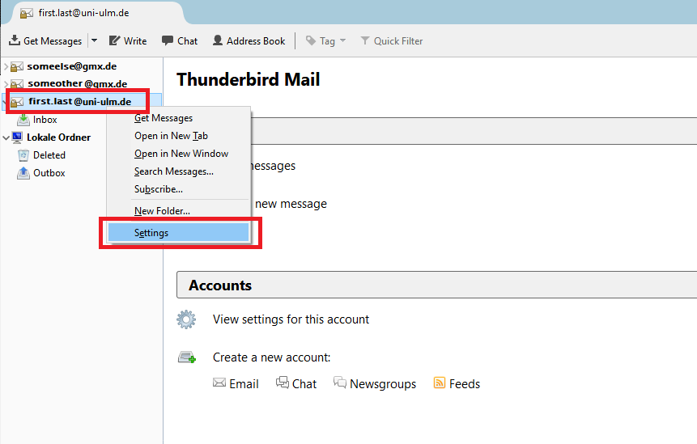
Task: Expand the someelse@gmx.de account tree
Action: pyautogui.click(x=6, y=66)
